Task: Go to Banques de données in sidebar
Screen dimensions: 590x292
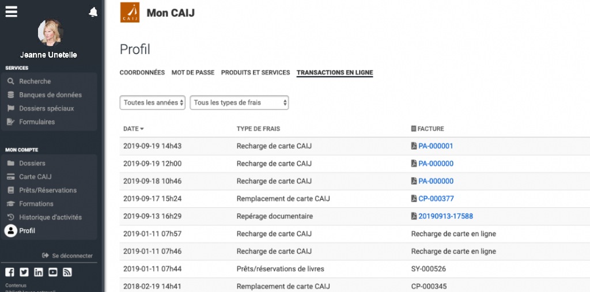Action: [50, 95]
